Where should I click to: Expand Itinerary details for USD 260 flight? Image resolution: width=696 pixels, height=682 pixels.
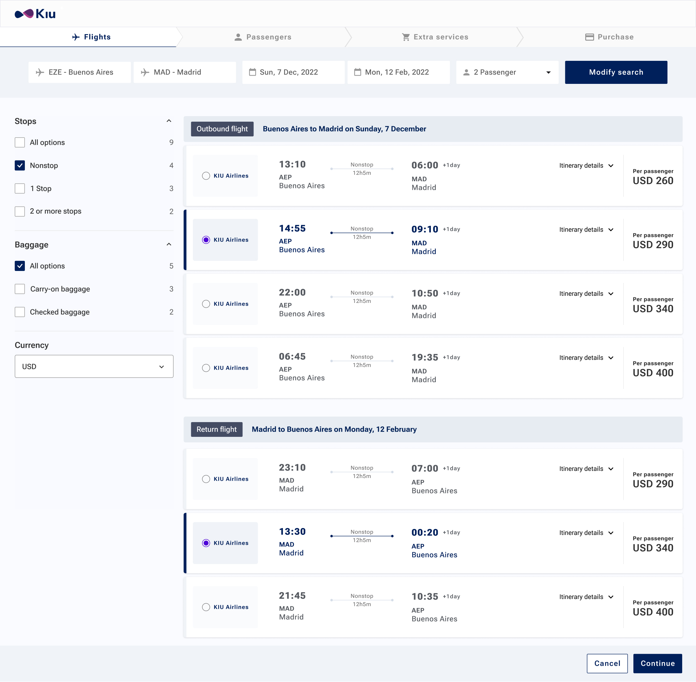click(586, 166)
